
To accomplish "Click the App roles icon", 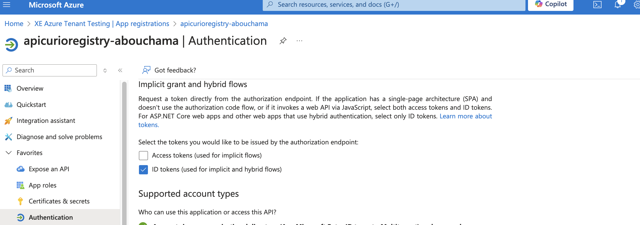I will (x=20, y=185).
